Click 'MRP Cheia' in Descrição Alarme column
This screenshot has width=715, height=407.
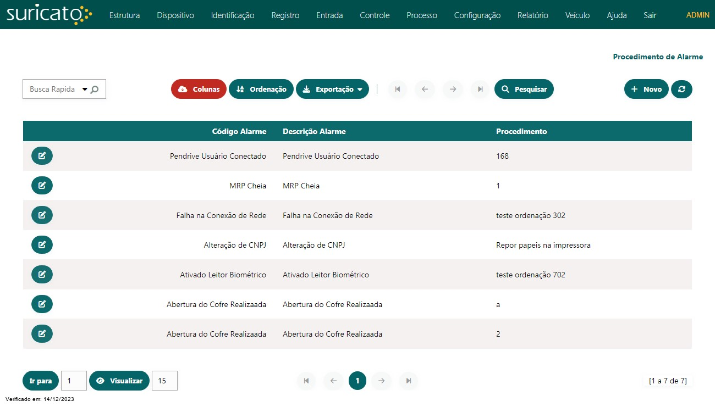(x=301, y=186)
